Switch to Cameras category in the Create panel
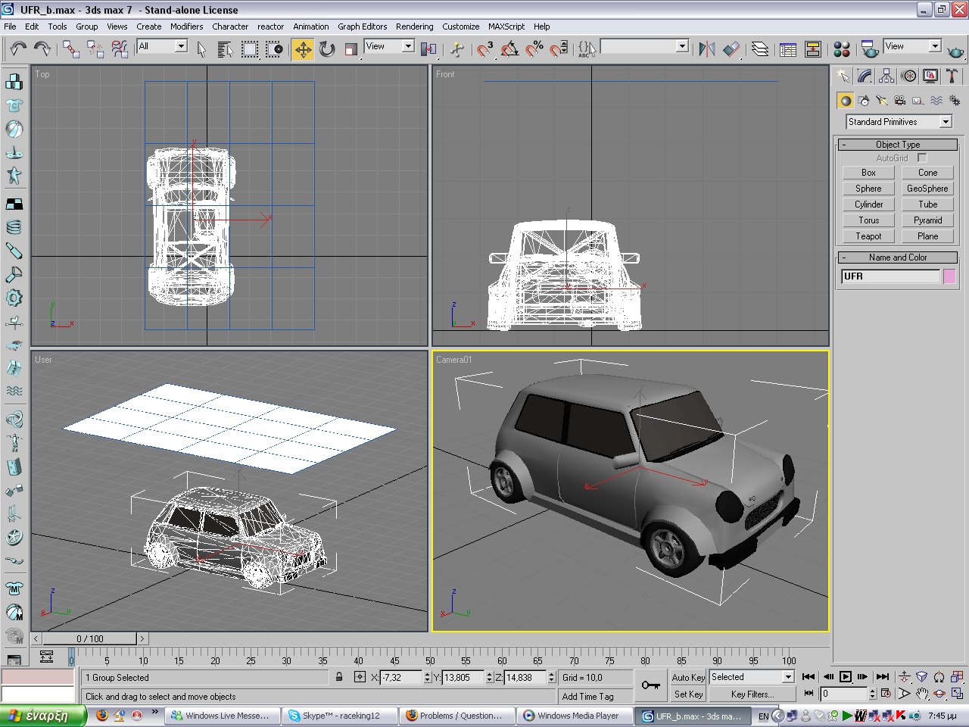Viewport: 969px width, 727px height. click(899, 100)
